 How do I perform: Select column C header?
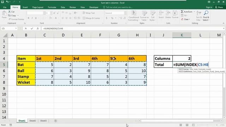tap(44, 35)
